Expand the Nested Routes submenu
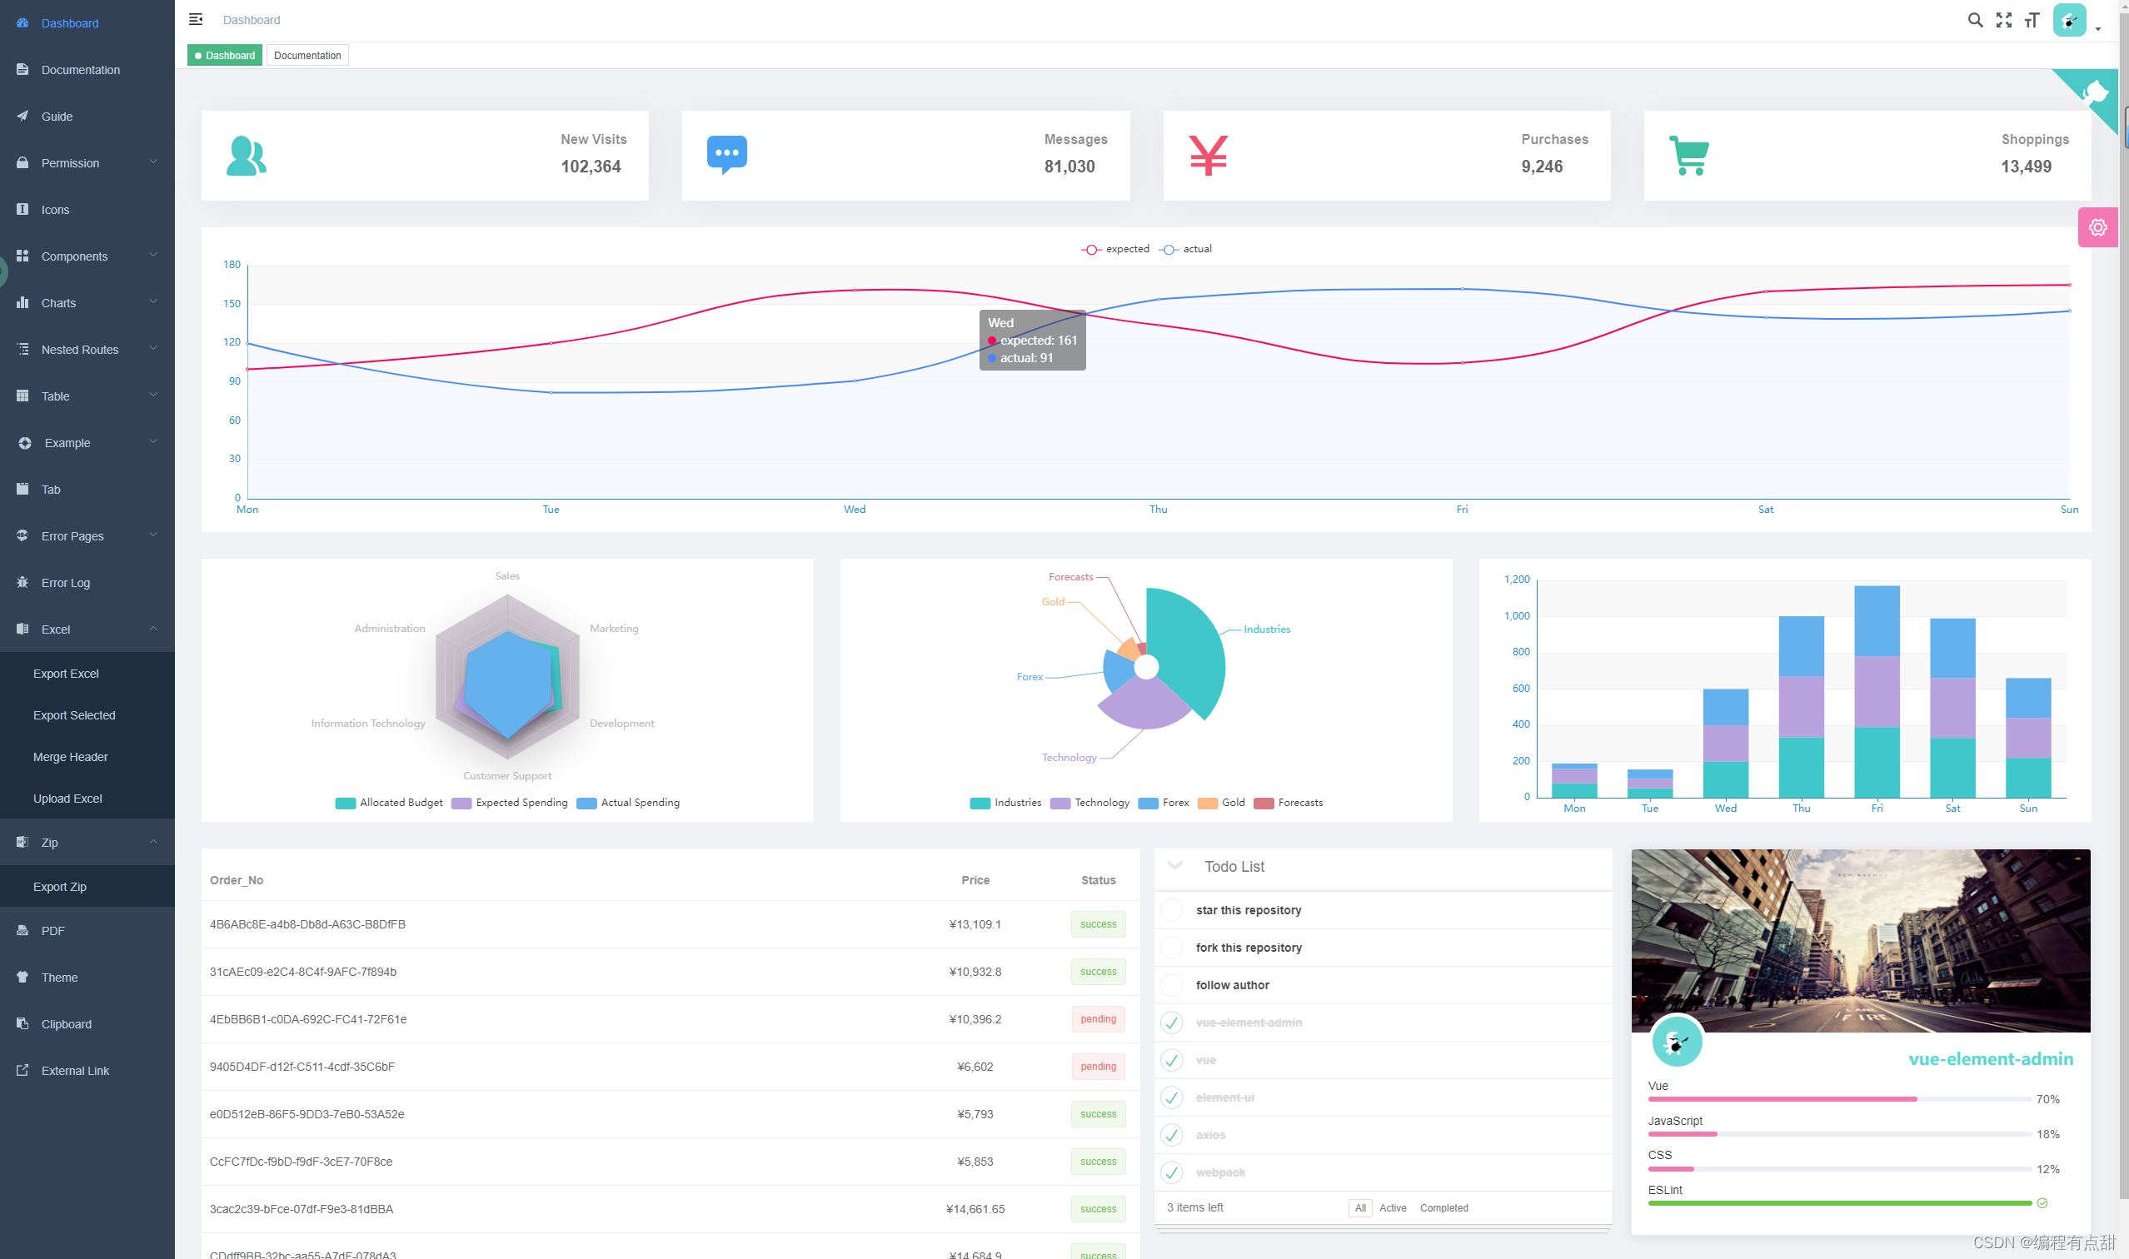 [153, 349]
